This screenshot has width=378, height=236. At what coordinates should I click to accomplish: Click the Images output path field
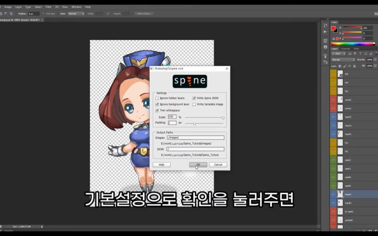pyautogui.click(x=195, y=138)
